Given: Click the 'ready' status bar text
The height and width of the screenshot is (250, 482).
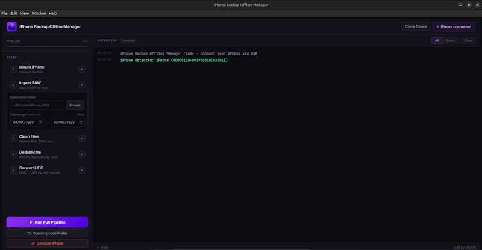Looking at the screenshot, I should (x=104, y=248).
